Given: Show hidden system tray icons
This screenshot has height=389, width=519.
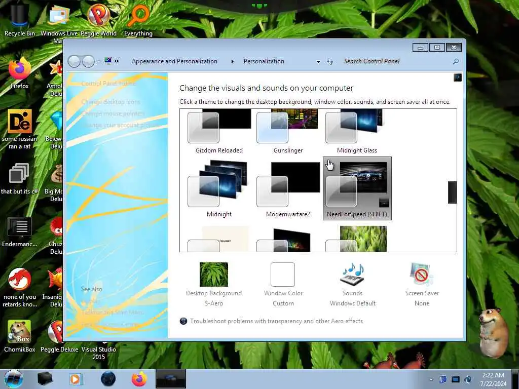Looking at the screenshot, I should click(x=431, y=379).
